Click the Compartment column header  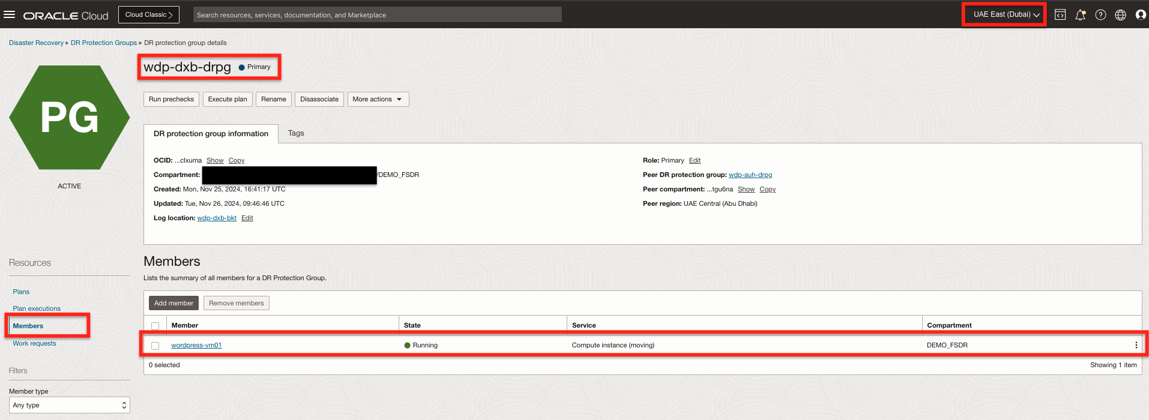click(949, 325)
